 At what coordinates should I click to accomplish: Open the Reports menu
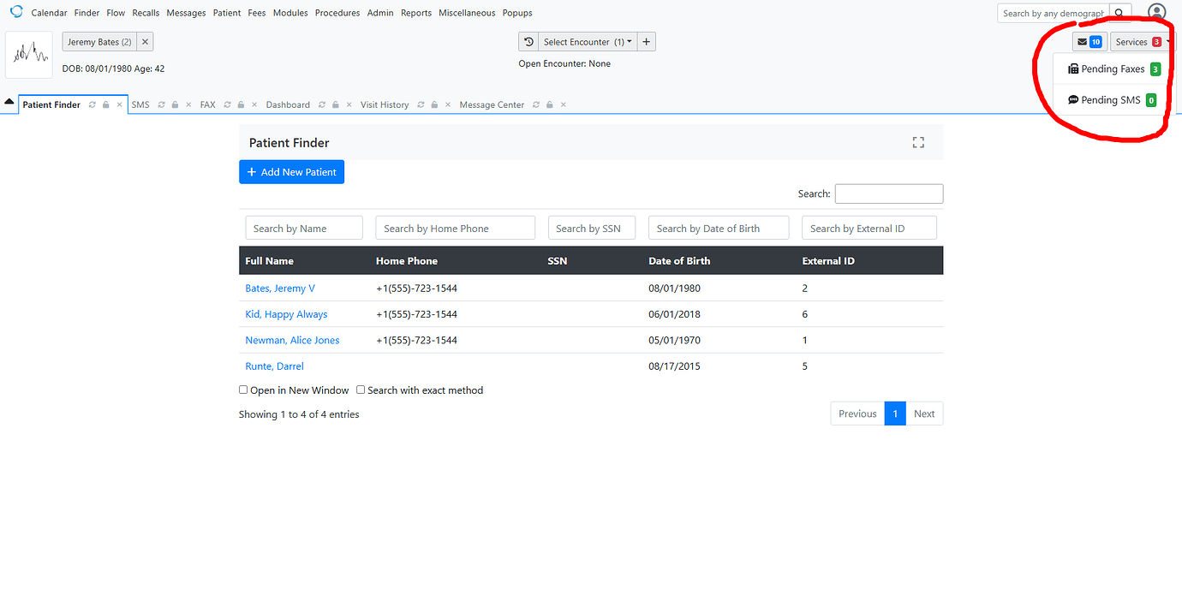point(416,12)
